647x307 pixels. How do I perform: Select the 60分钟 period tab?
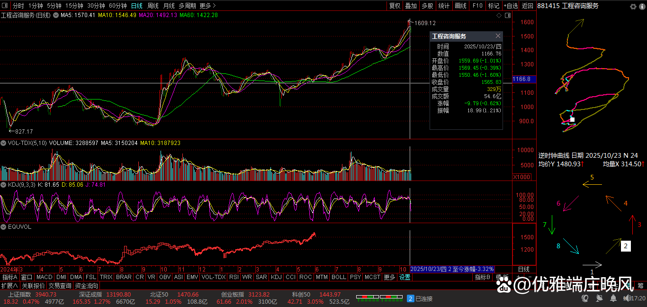pos(117,6)
